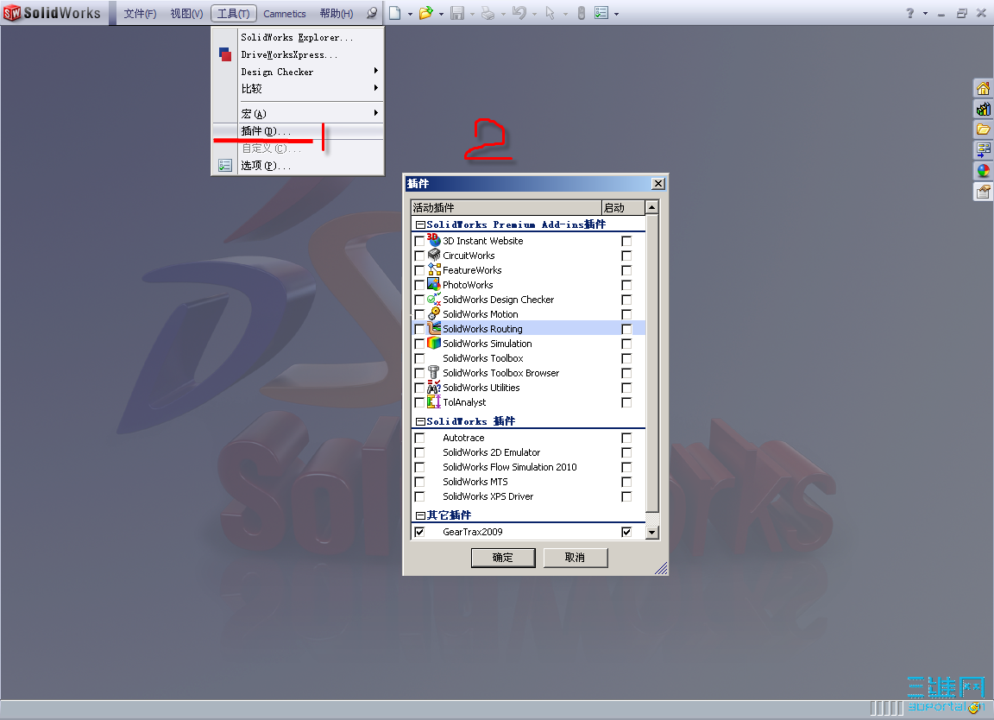
Task: Expand the 比较 submenu arrow
Action: [x=376, y=87]
